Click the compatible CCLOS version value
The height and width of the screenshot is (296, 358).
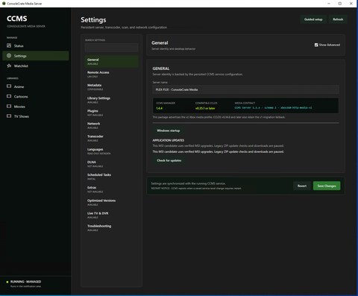tap(205, 108)
